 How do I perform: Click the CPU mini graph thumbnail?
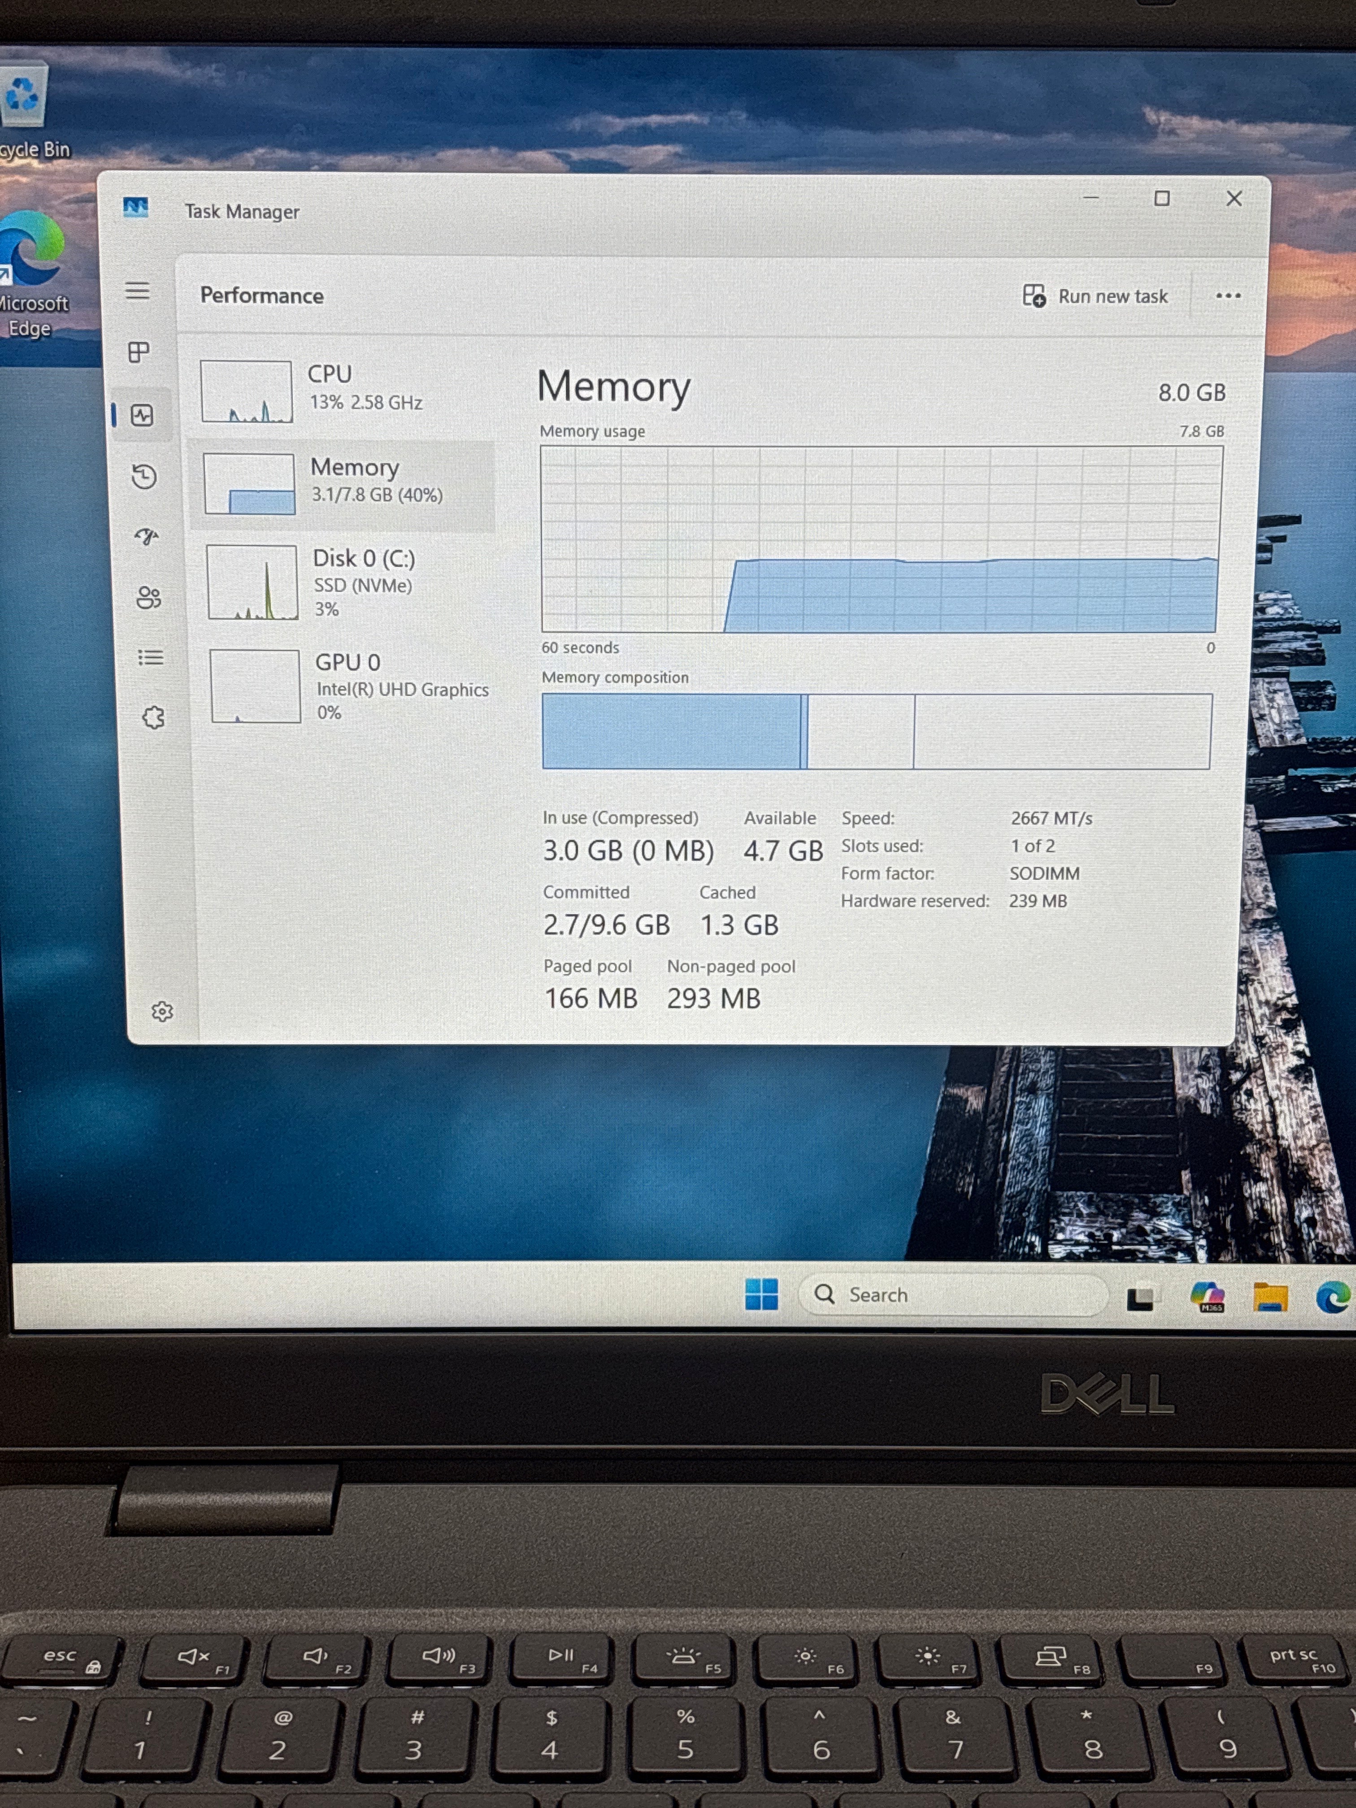247,391
